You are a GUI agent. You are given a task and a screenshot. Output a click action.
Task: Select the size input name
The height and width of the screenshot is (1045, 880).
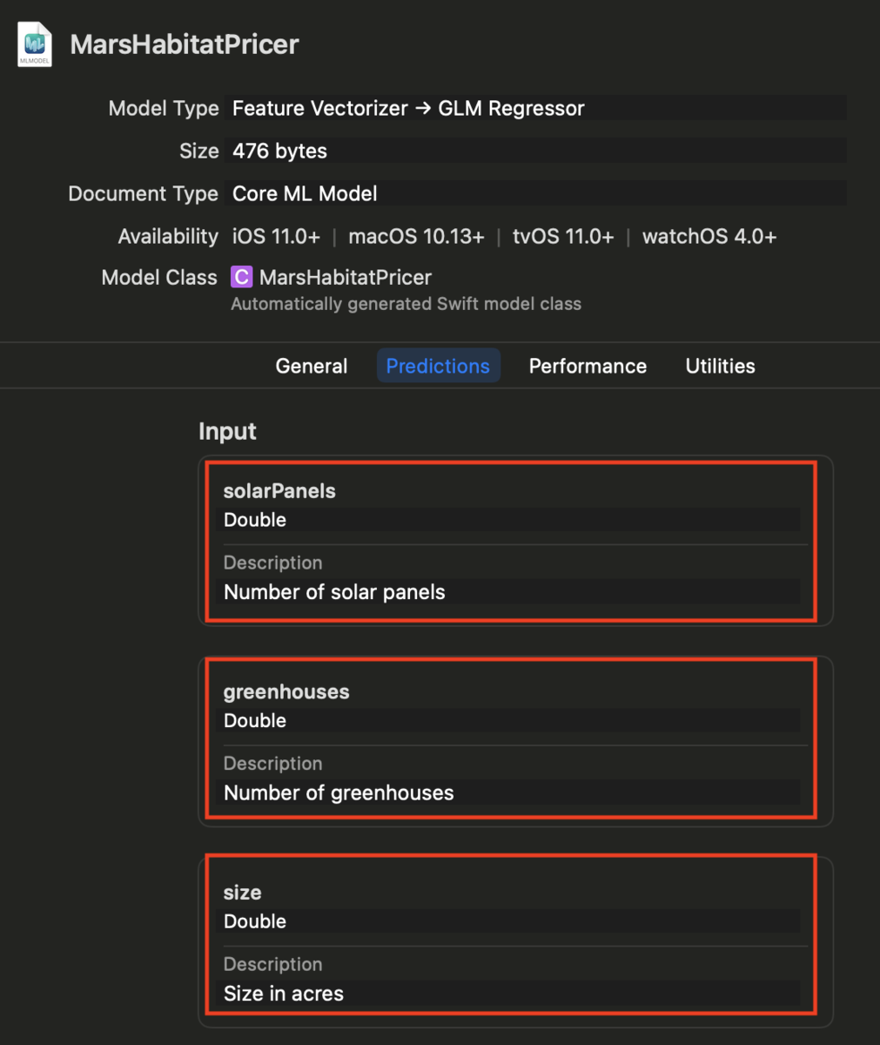pos(242,893)
